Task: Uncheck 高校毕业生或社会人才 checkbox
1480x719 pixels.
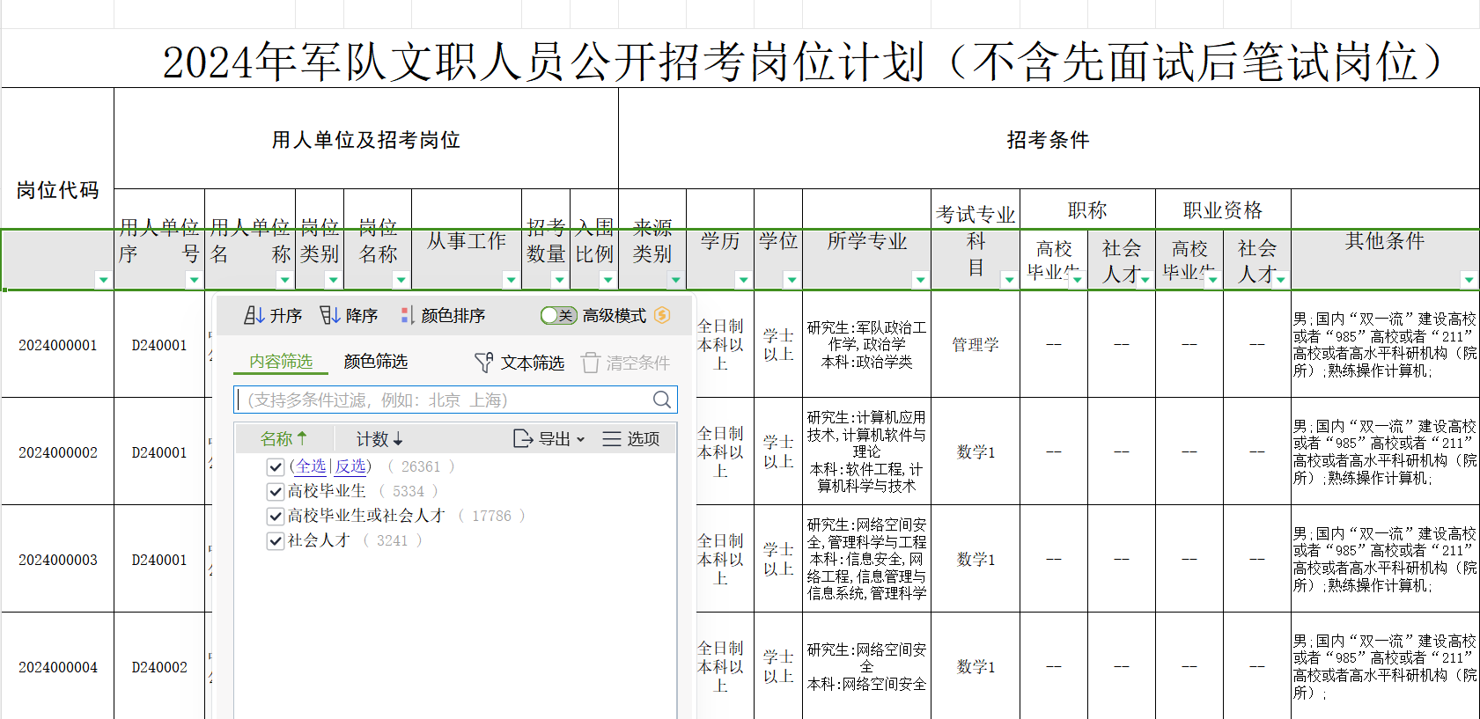Action: click(x=276, y=516)
